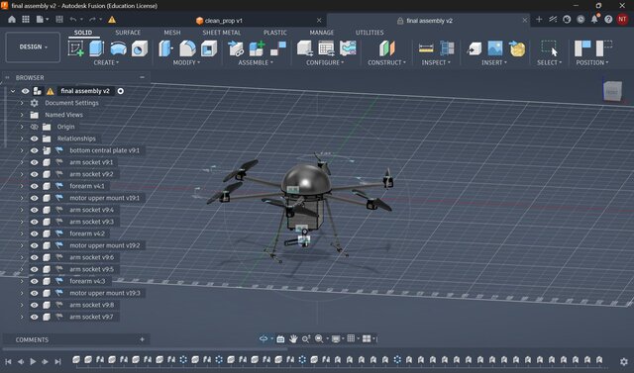Select the Shell tool icon
Screen dimensions: 634x373
point(209,48)
